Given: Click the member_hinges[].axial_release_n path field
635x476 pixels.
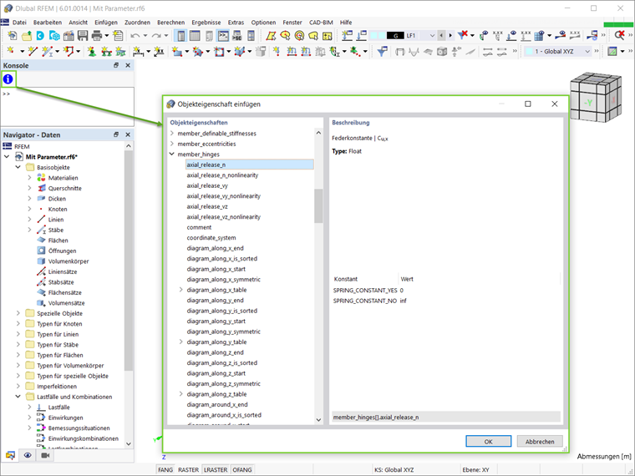Looking at the screenshot, I should [x=446, y=417].
